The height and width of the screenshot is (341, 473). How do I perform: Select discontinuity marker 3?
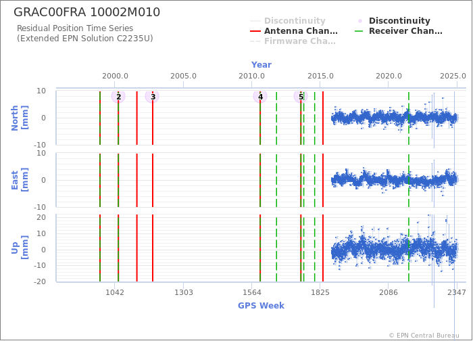click(152, 97)
